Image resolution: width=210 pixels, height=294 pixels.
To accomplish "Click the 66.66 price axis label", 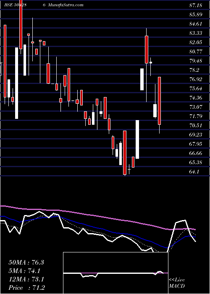I will pos(196,153).
